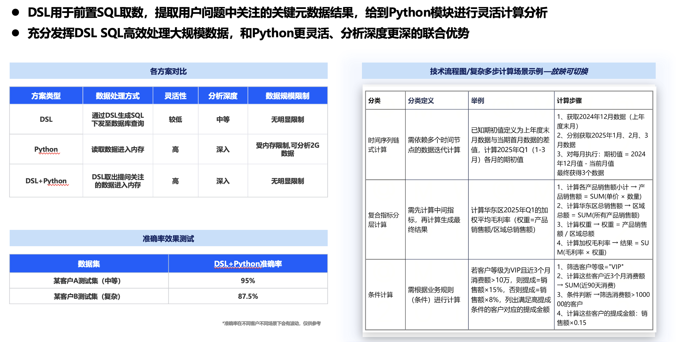
Task: Select the "计算步骤" column header
Action: (x=603, y=100)
